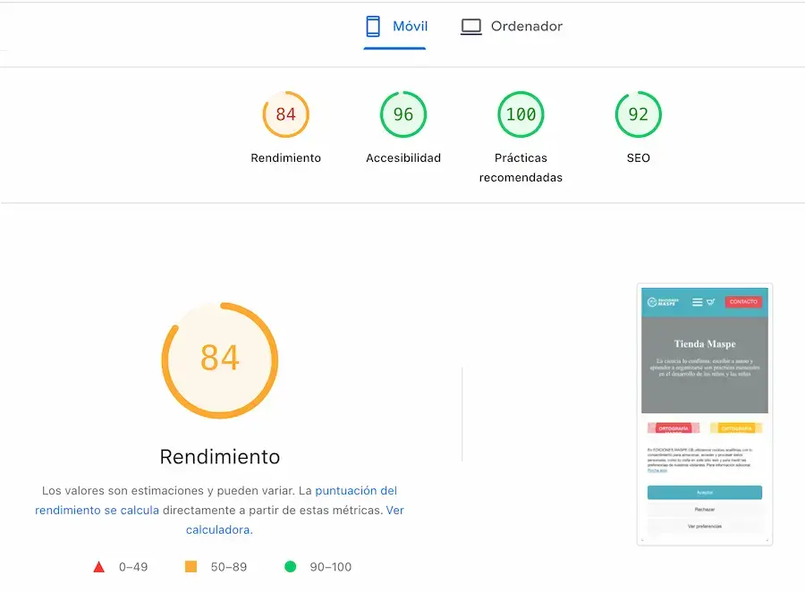Screen dimensions: 805x592
Task: Click the 0–49 legend text
Action: [x=133, y=567]
